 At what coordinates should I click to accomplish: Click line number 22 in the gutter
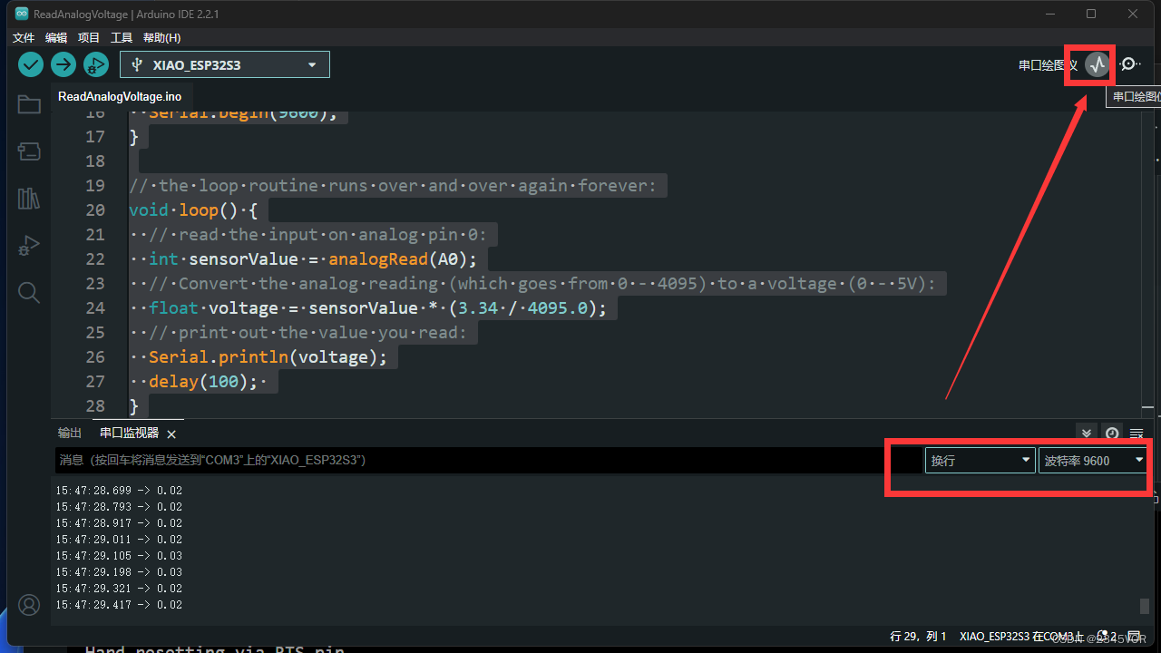pyautogui.click(x=95, y=259)
